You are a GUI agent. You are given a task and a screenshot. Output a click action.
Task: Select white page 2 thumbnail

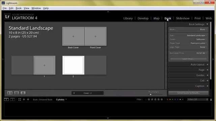click(x=74, y=65)
